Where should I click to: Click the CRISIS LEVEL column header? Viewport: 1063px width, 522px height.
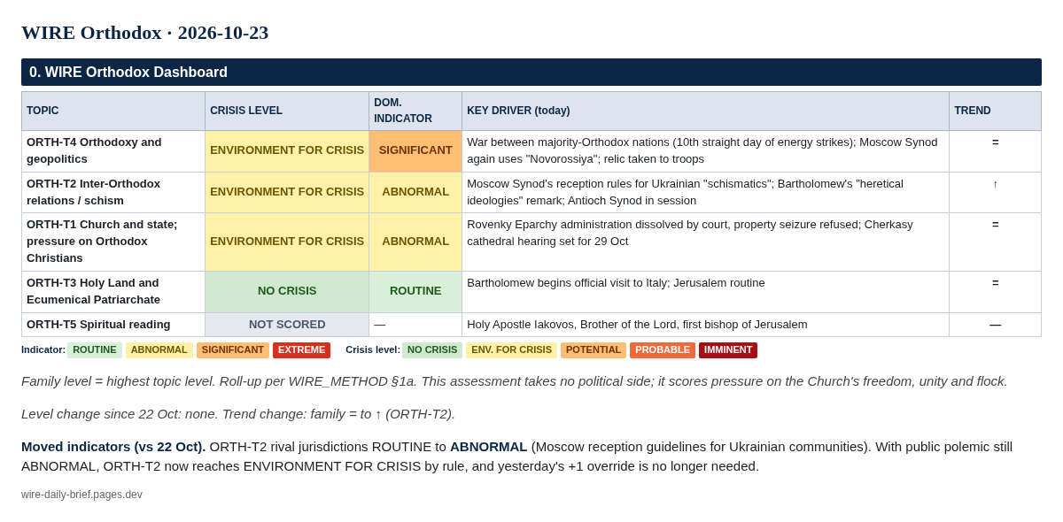(287, 111)
